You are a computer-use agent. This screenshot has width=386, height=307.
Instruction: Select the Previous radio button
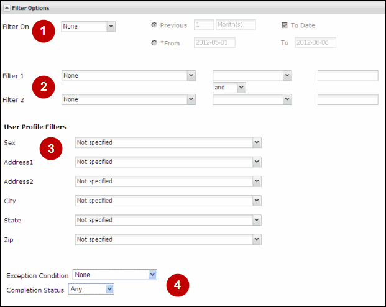pyautogui.click(x=154, y=25)
